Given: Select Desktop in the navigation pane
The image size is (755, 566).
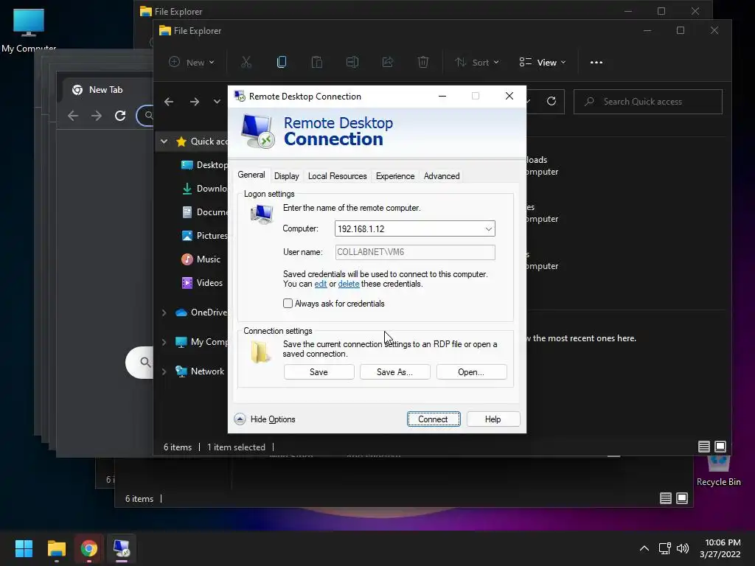Looking at the screenshot, I should [x=203, y=165].
